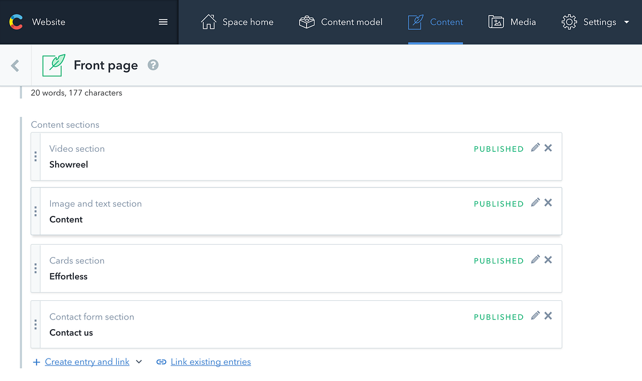Click the link icon beside Link existing entries
This screenshot has width=642, height=381.
(x=160, y=362)
